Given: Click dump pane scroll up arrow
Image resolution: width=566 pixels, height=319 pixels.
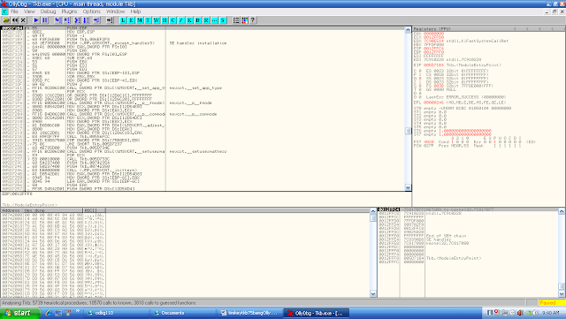Looking at the screenshot, I should (x=373, y=211).
